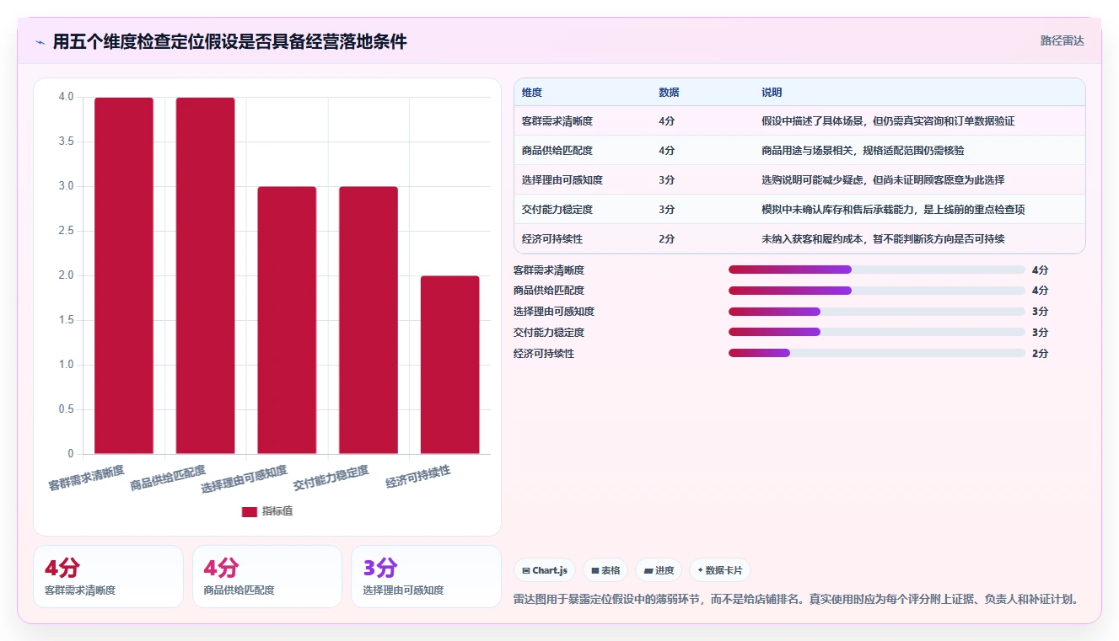Image resolution: width=1119 pixels, height=641 pixels.
Task: Open the 4分 客群需求清晰度 data card
Action: pyautogui.click(x=108, y=577)
